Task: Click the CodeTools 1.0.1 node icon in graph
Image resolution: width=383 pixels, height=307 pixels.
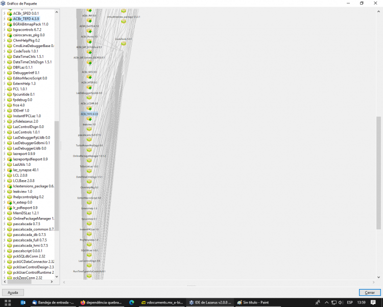Action: point(124,43)
